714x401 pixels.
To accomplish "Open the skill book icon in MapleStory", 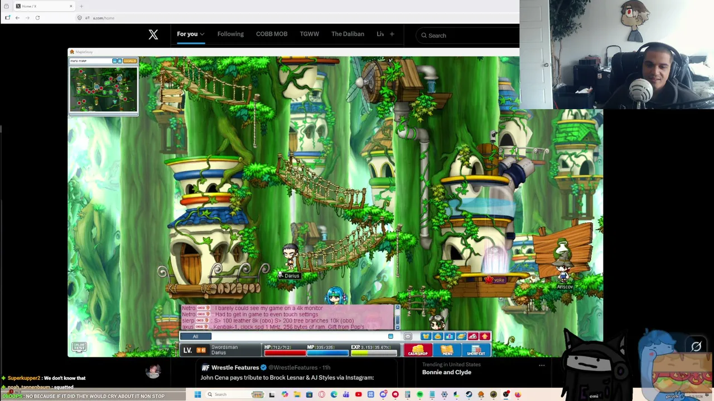I will coord(461,336).
